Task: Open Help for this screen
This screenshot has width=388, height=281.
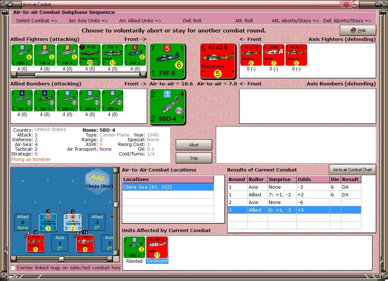Action: click(358, 30)
